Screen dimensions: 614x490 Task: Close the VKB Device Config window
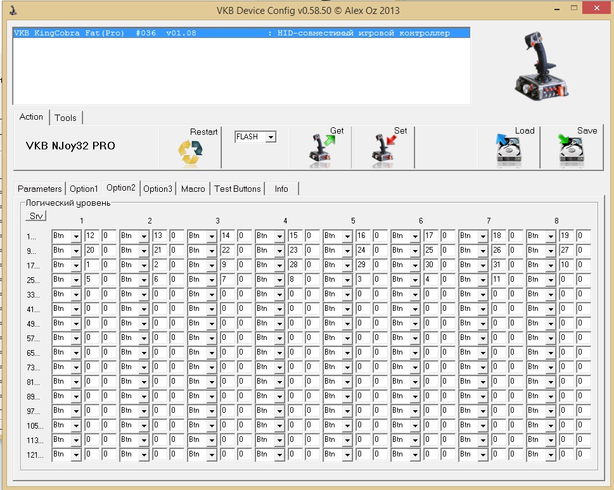(x=597, y=8)
